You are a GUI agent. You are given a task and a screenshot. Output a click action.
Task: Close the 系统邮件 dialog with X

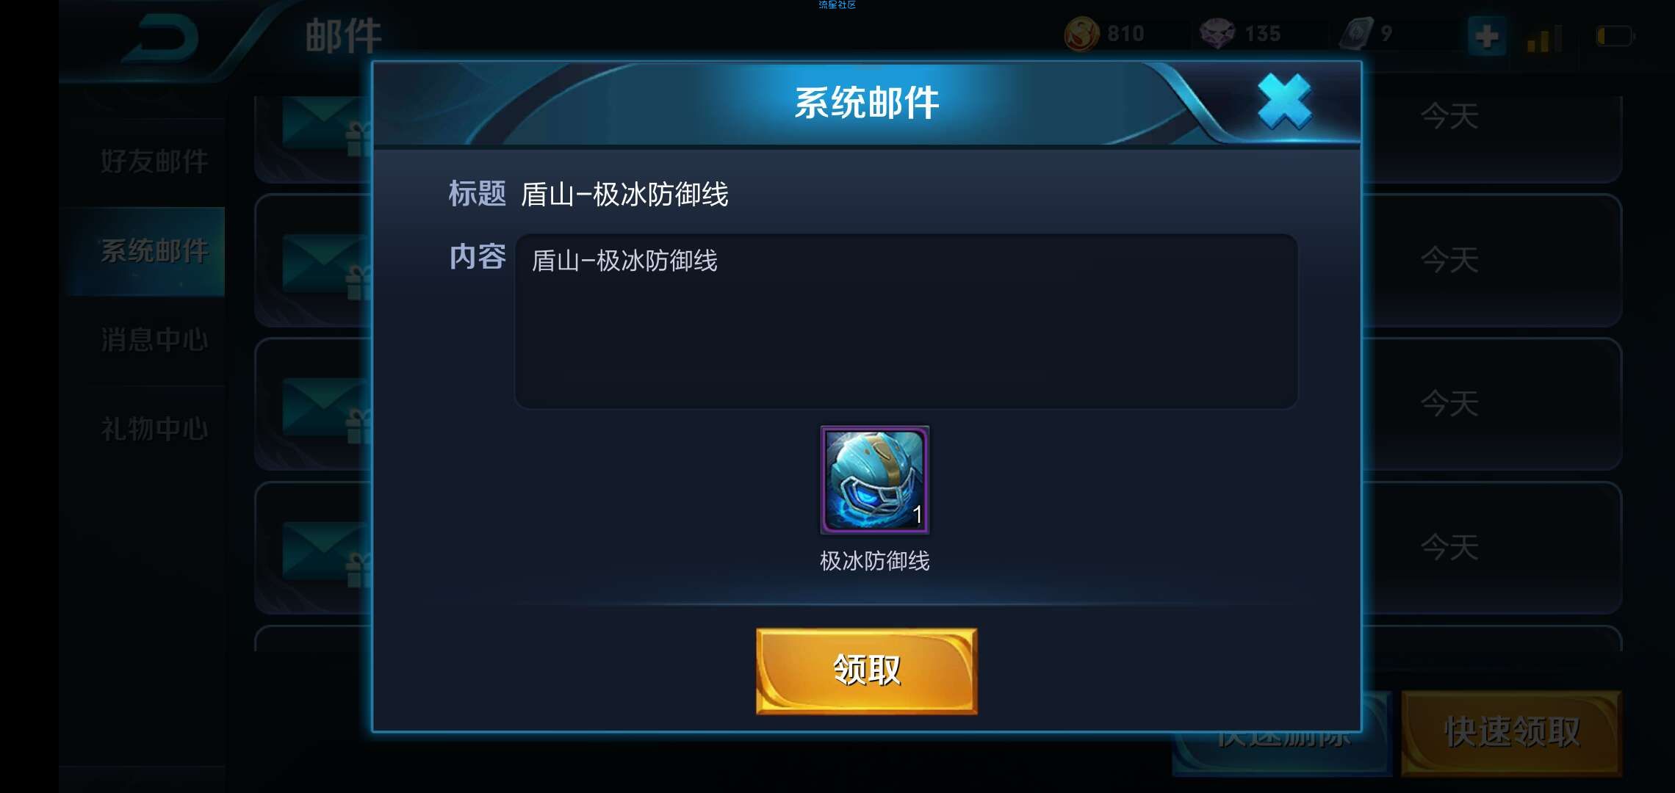click(1284, 102)
